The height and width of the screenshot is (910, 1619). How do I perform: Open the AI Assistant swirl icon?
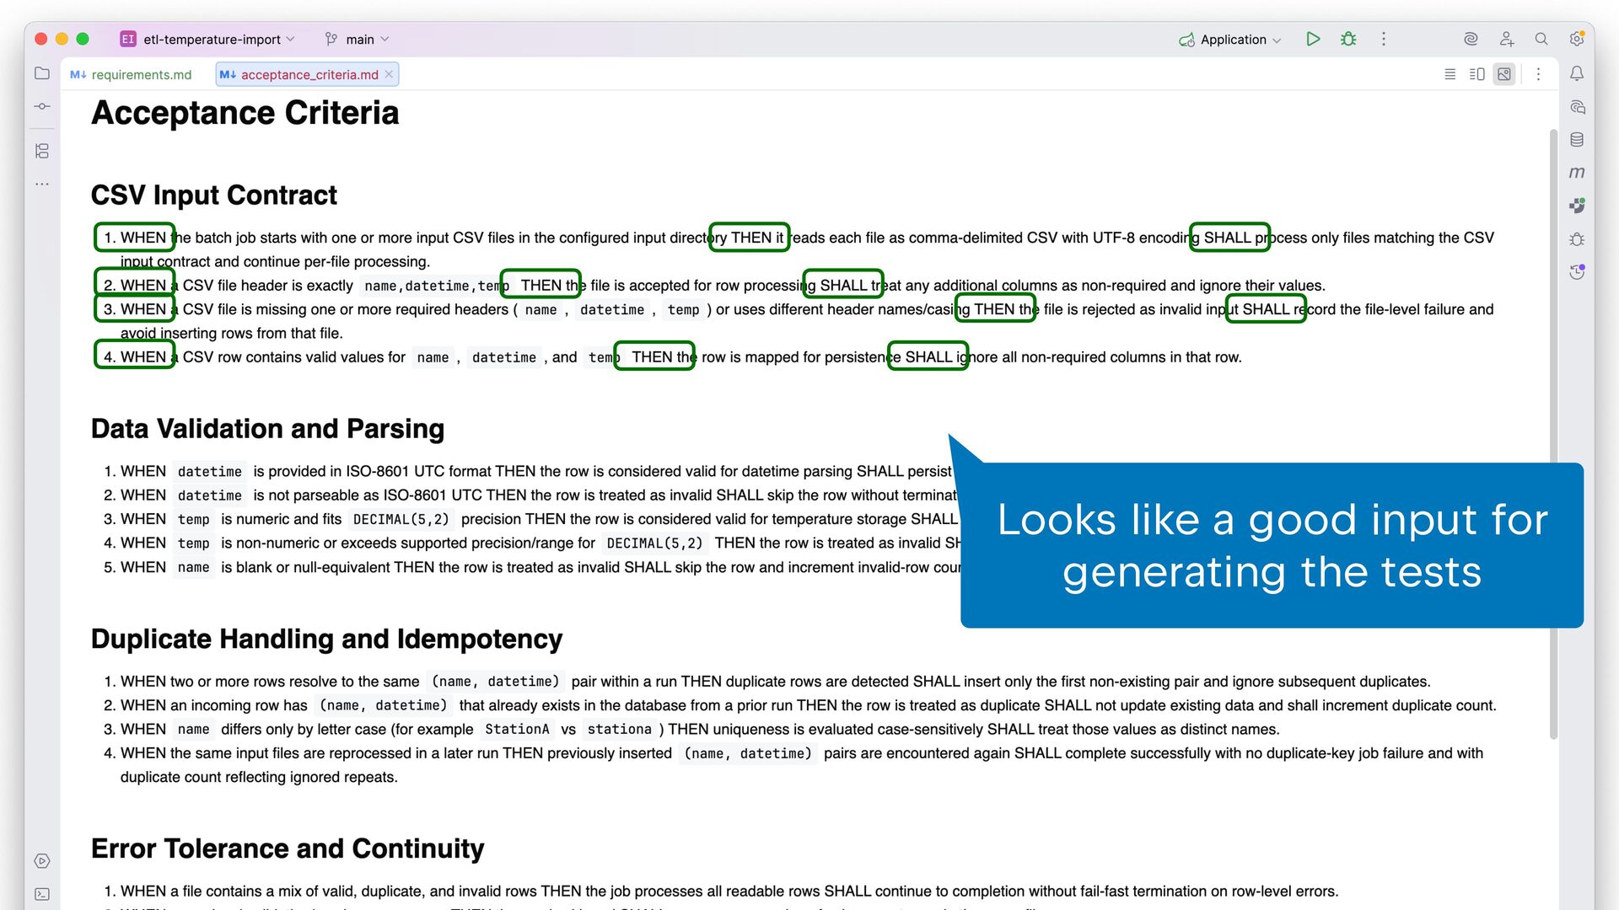(1471, 39)
